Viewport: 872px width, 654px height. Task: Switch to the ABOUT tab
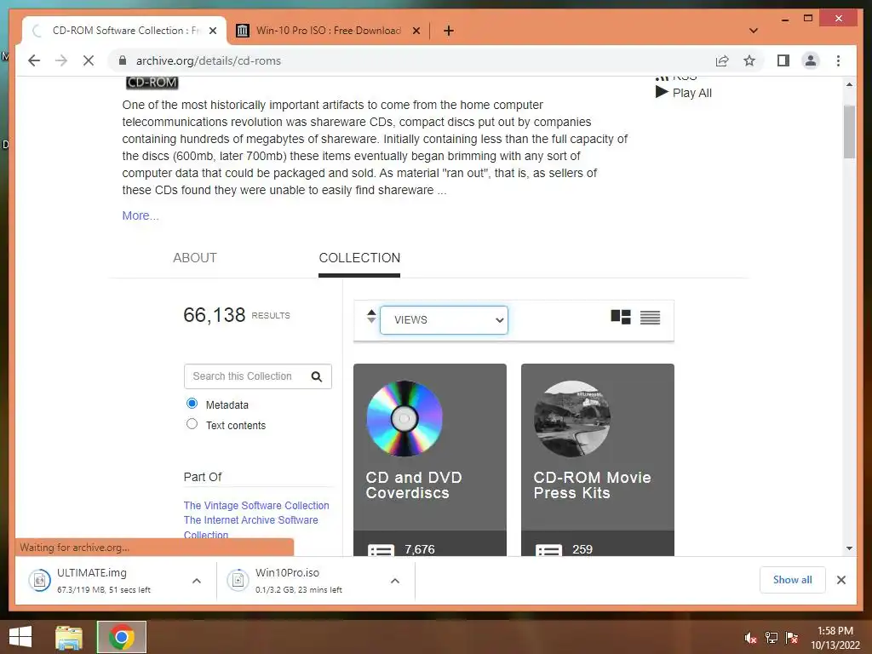point(195,258)
